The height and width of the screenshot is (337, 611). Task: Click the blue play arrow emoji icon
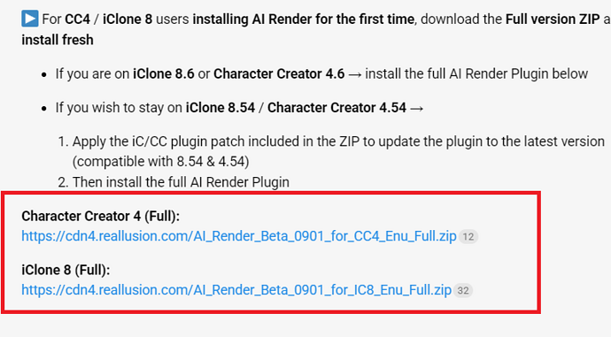coord(30,19)
